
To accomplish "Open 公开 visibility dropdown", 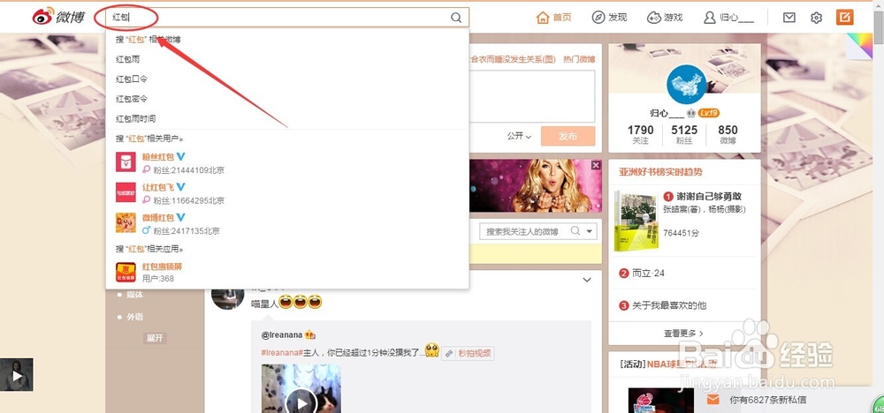I will [519, 136].
